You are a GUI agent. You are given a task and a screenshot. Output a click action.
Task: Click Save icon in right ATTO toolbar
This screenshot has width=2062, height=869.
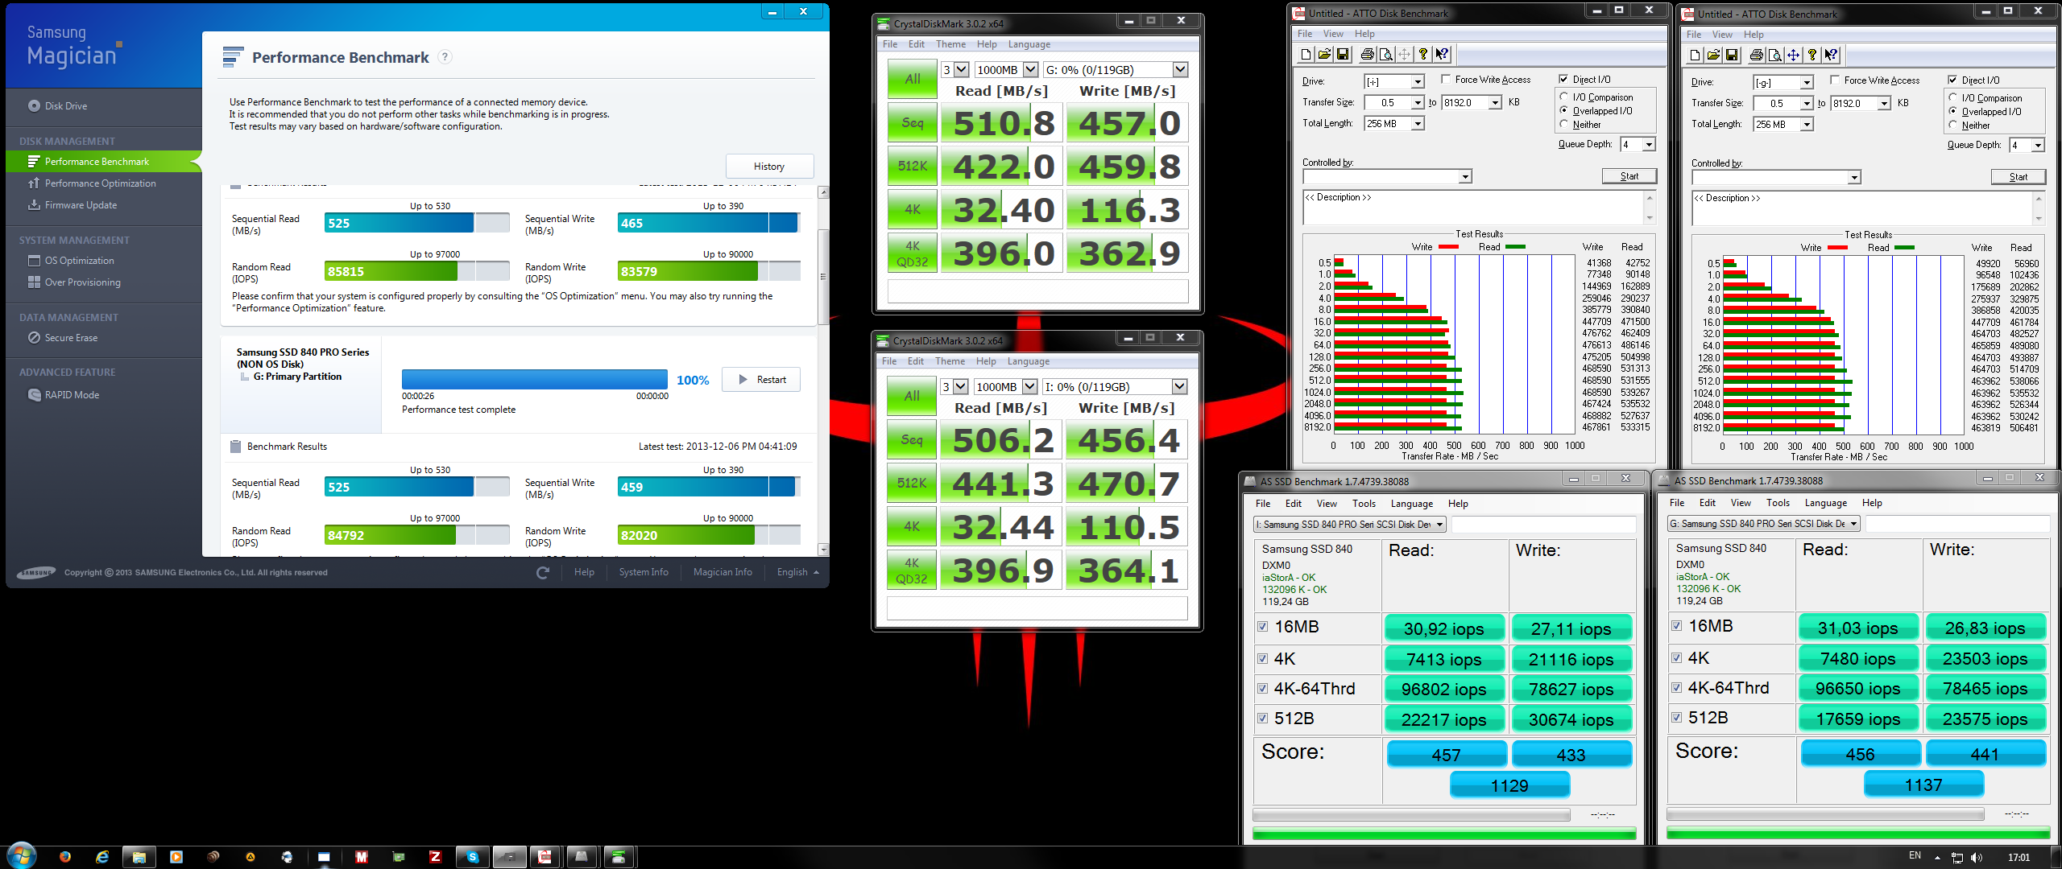pyautogui.click(x=1732, y=55)
